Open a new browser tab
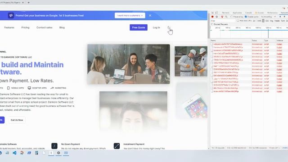Image resolution: width=288 pixels, height=162 pixels. (28, 3)
